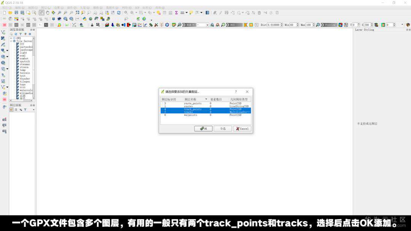Click the help question mark in dialog title
The image size is (411, 231).
(236, 92)
